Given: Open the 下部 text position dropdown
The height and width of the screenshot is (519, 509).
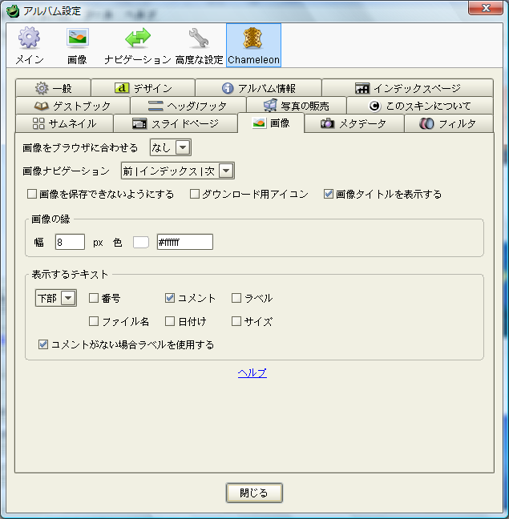Looking at the screenshot, I should [x=56, y=298].
